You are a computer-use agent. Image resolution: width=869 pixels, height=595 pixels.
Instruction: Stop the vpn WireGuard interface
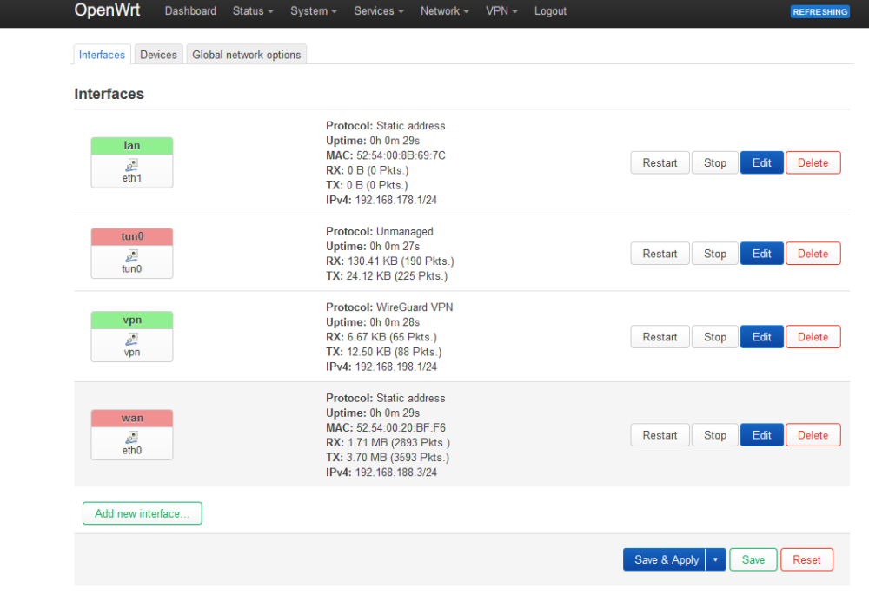coord(715,337)
